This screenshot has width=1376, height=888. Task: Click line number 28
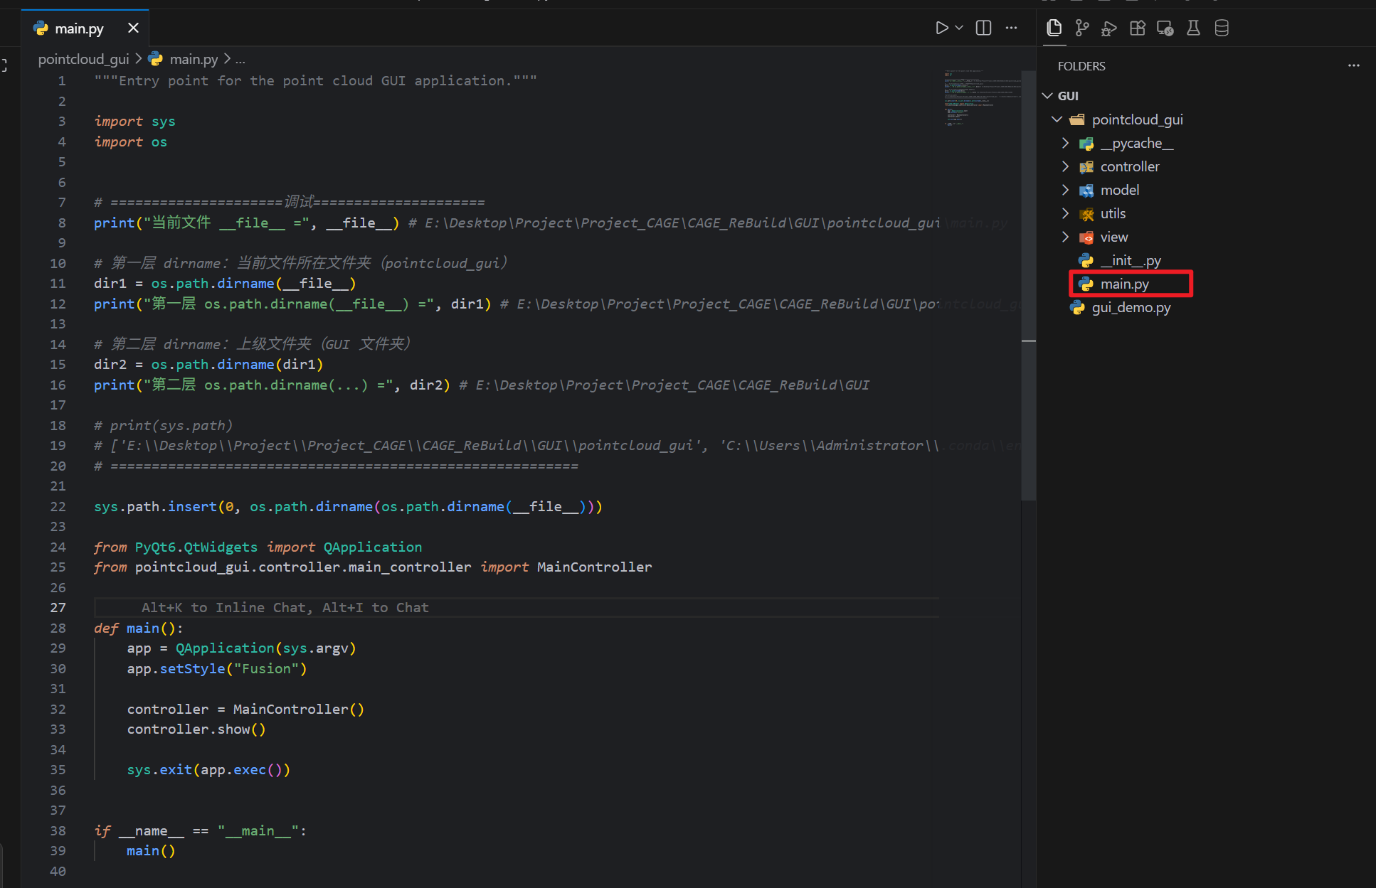pyautogui.click(x=58, y=628)
